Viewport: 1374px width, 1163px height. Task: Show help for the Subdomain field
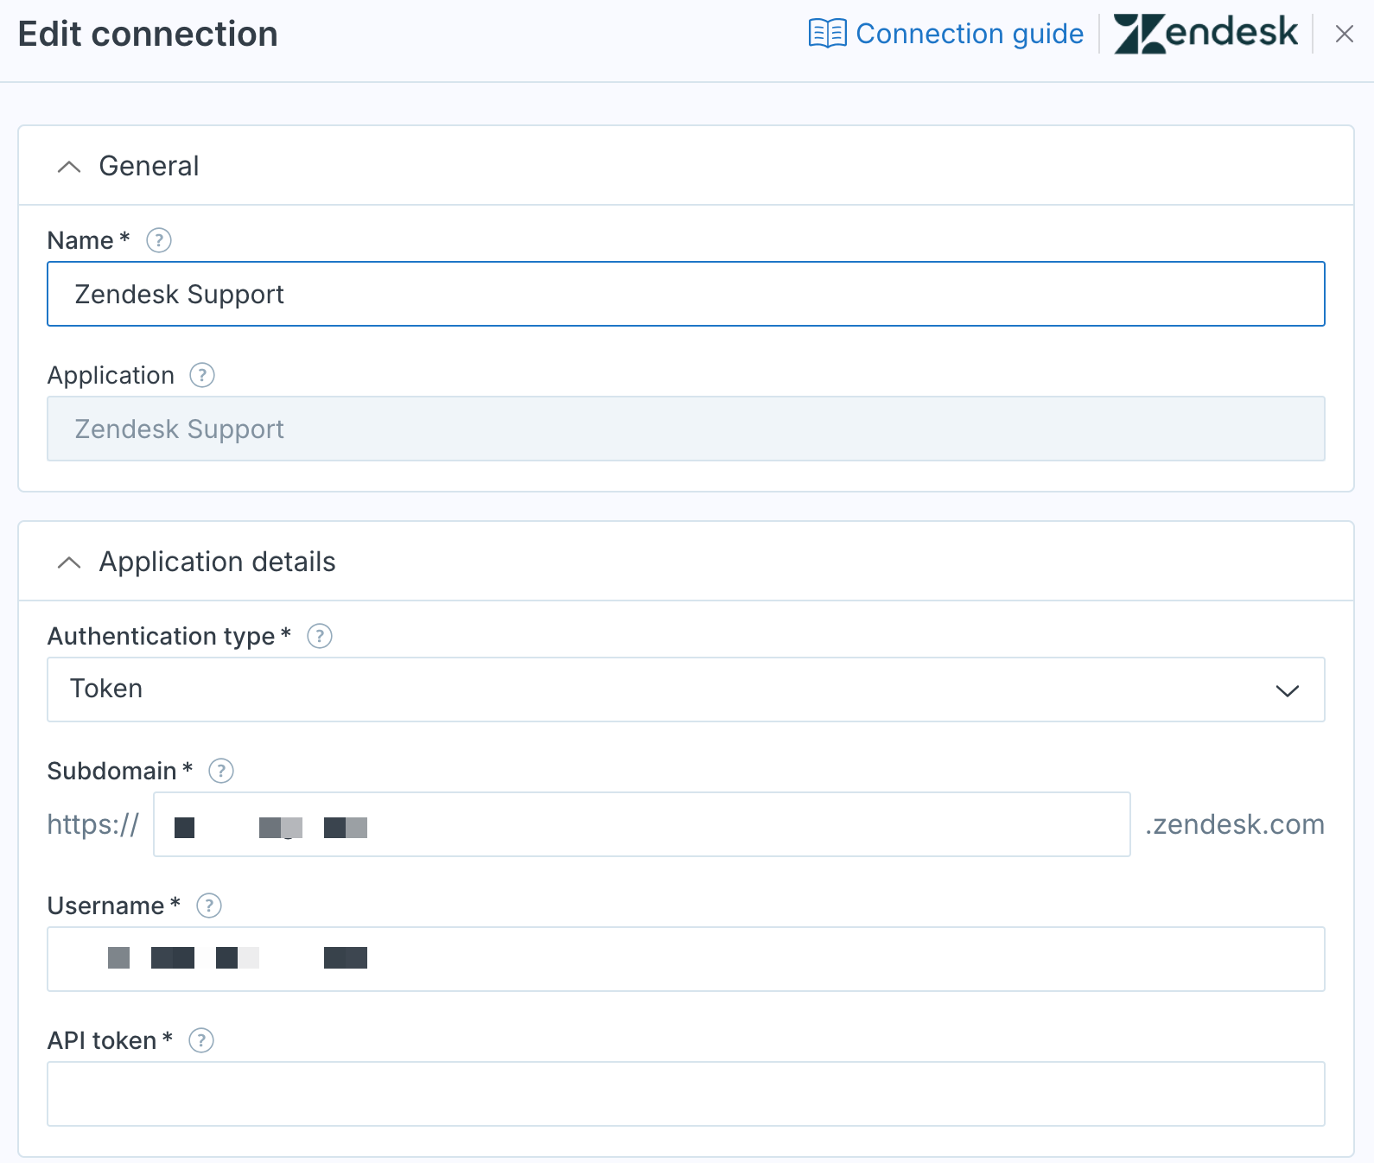pos(221,771)
